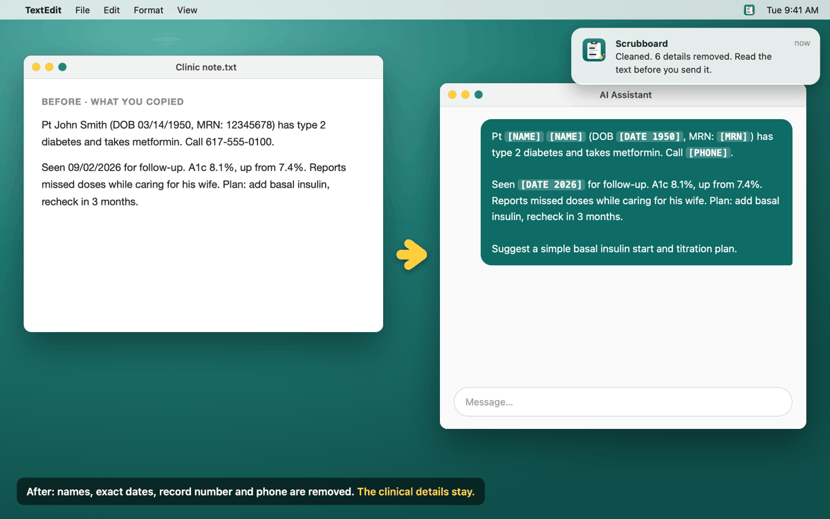Click the 'BEFORE · WHAT YOU COPIED' heading
This screenshot has height=519, width=830.
pyautogui.click(x=113, y=102)
